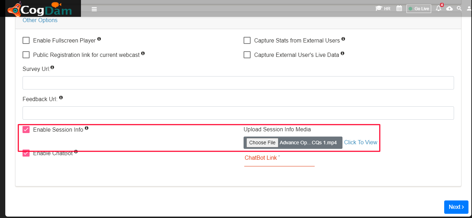
Task: Click the cloud upload icon
Action: pos(449,8)
